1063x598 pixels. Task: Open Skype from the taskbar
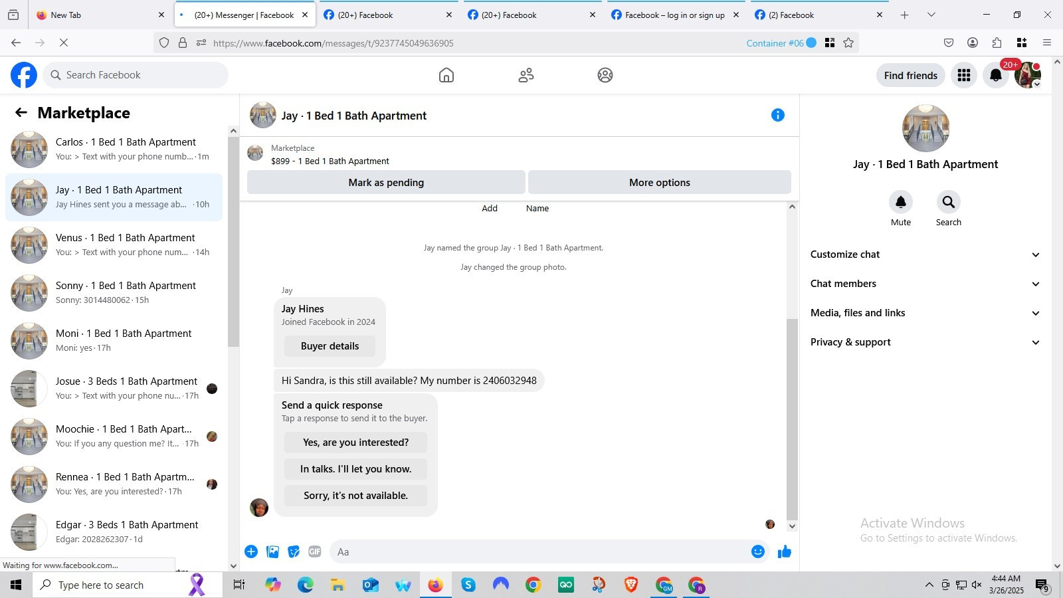click(468, 585)
